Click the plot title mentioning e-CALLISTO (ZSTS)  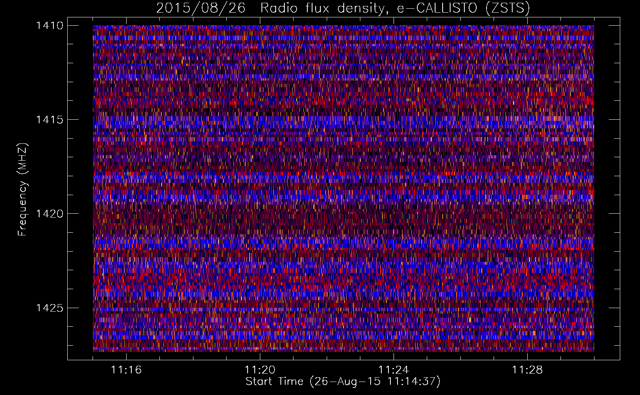coord(343,8)
